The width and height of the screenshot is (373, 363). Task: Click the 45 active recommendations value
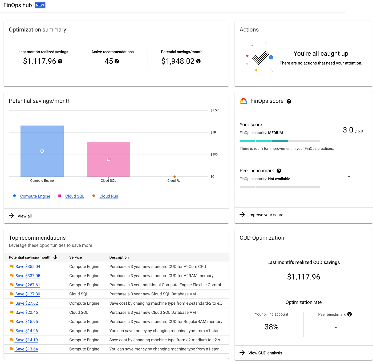click(x=109, y=61)
